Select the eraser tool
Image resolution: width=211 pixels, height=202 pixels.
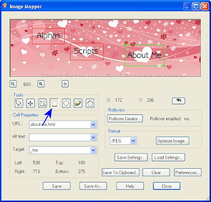click(x=78, y=103)
